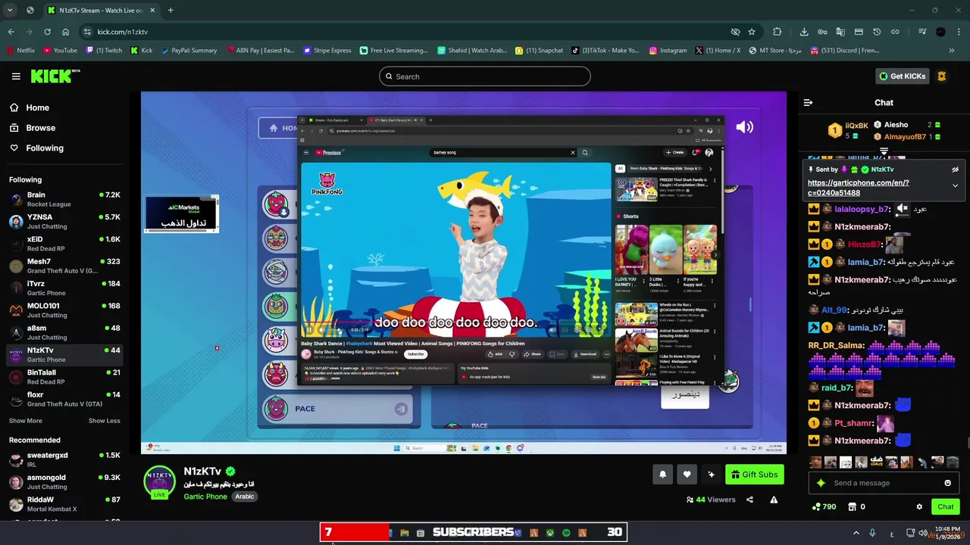Click the Get KICKs button

click(903, 76)
